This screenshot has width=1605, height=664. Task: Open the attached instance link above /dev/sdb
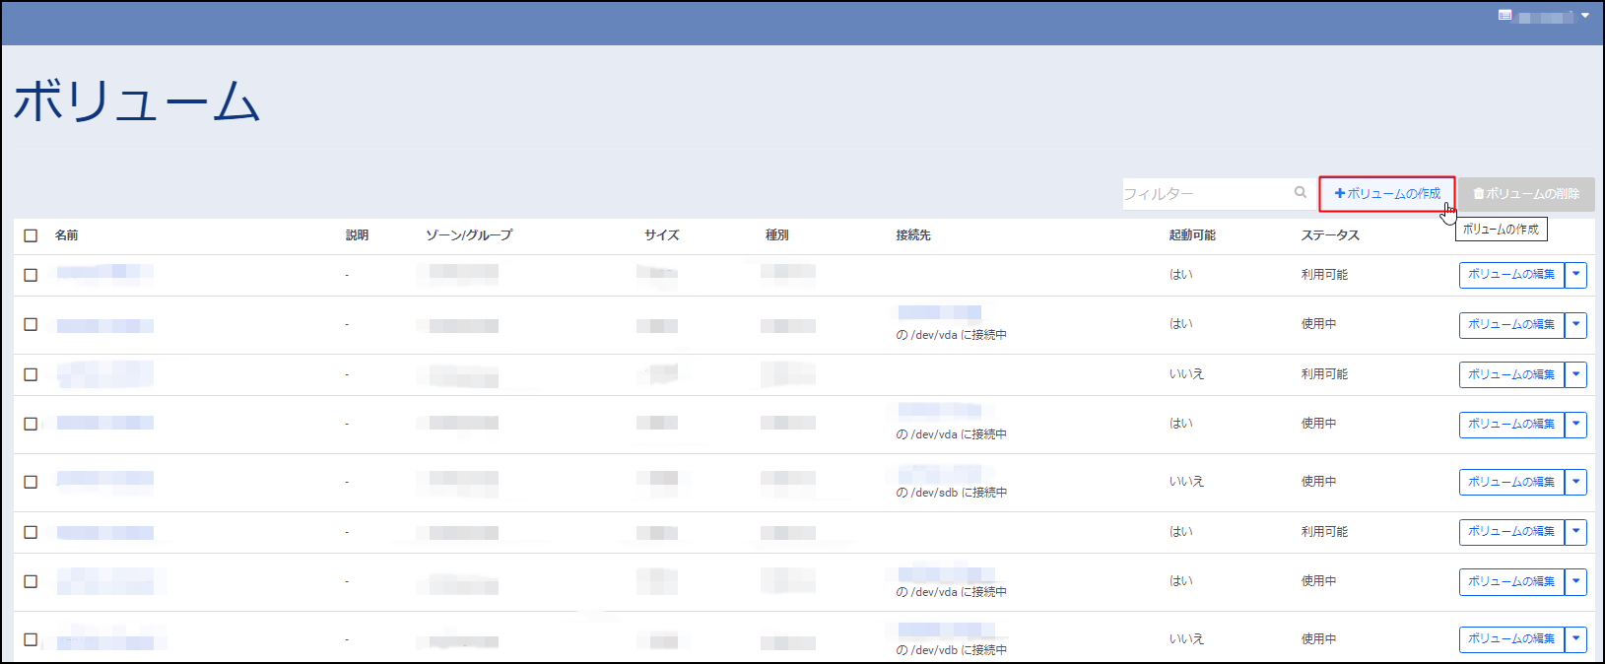939,474
